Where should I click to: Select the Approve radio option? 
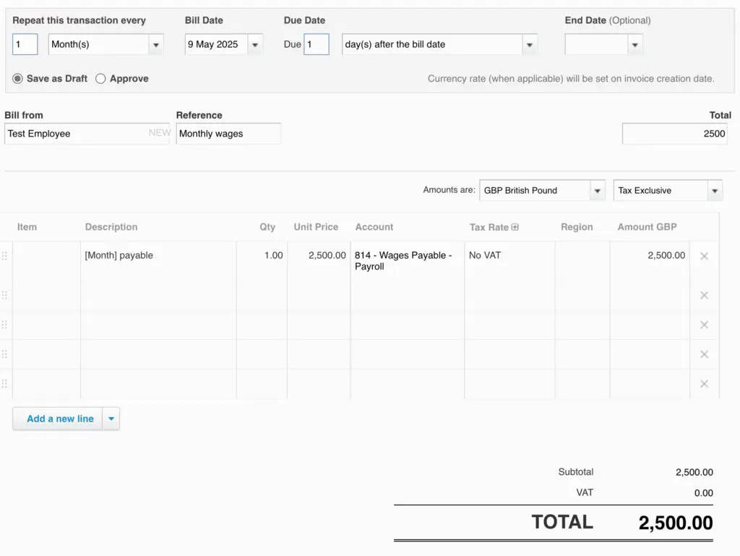100,79
